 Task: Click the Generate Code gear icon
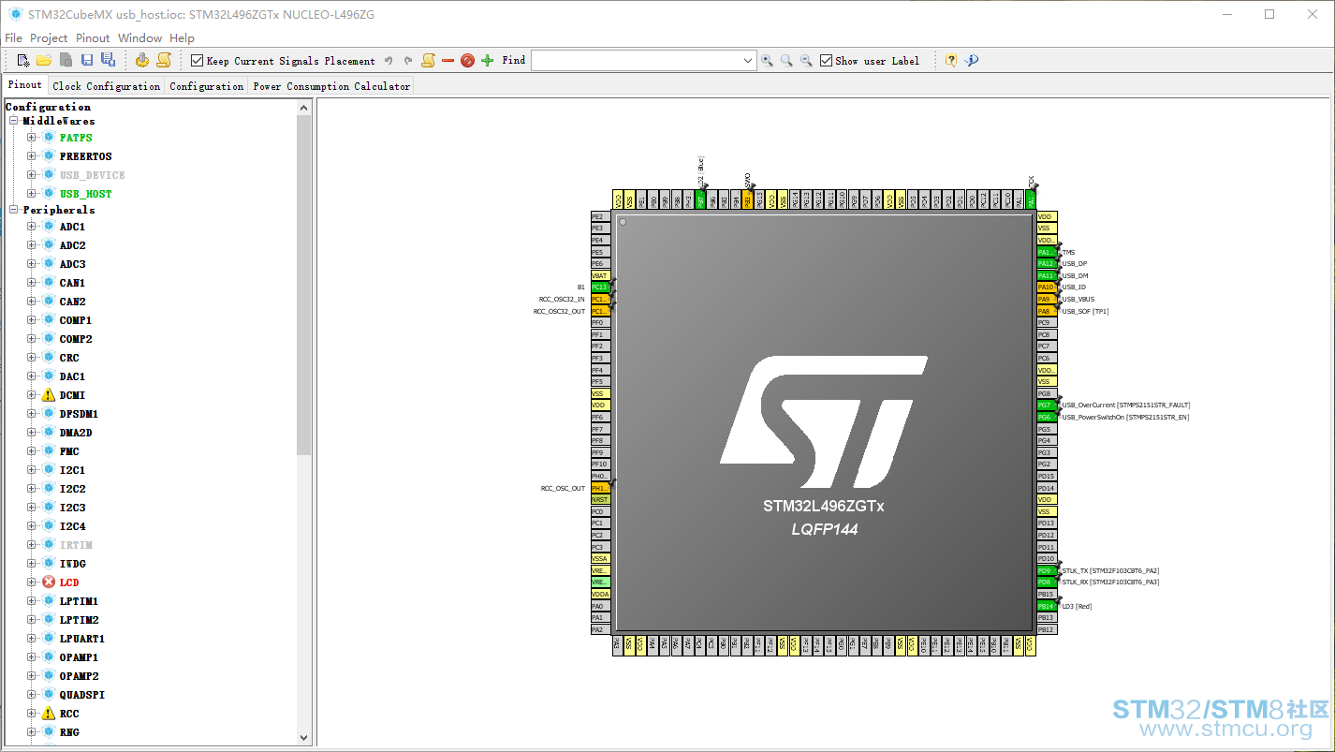coord(142,60)
